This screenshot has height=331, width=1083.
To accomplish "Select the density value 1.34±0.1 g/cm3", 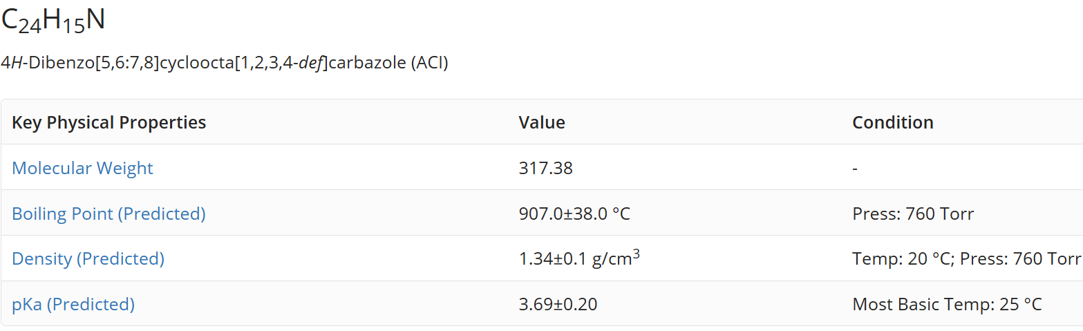I will pyautogui.click(x=579, y=258).
